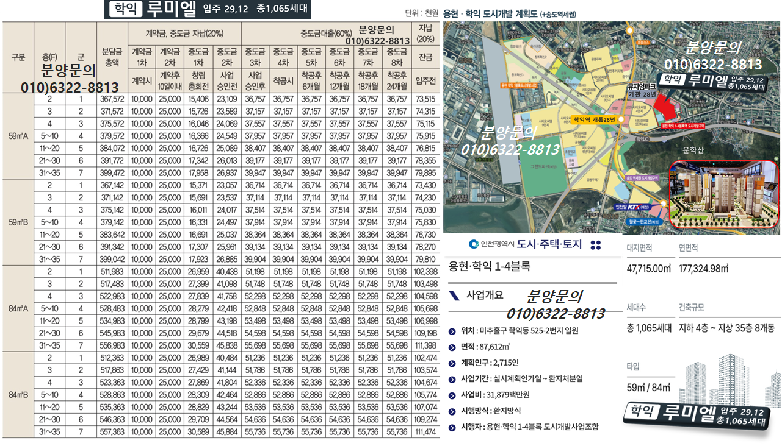Select total price cell 367,142
The image size is (782, 446).
click(x=112, y=185)
